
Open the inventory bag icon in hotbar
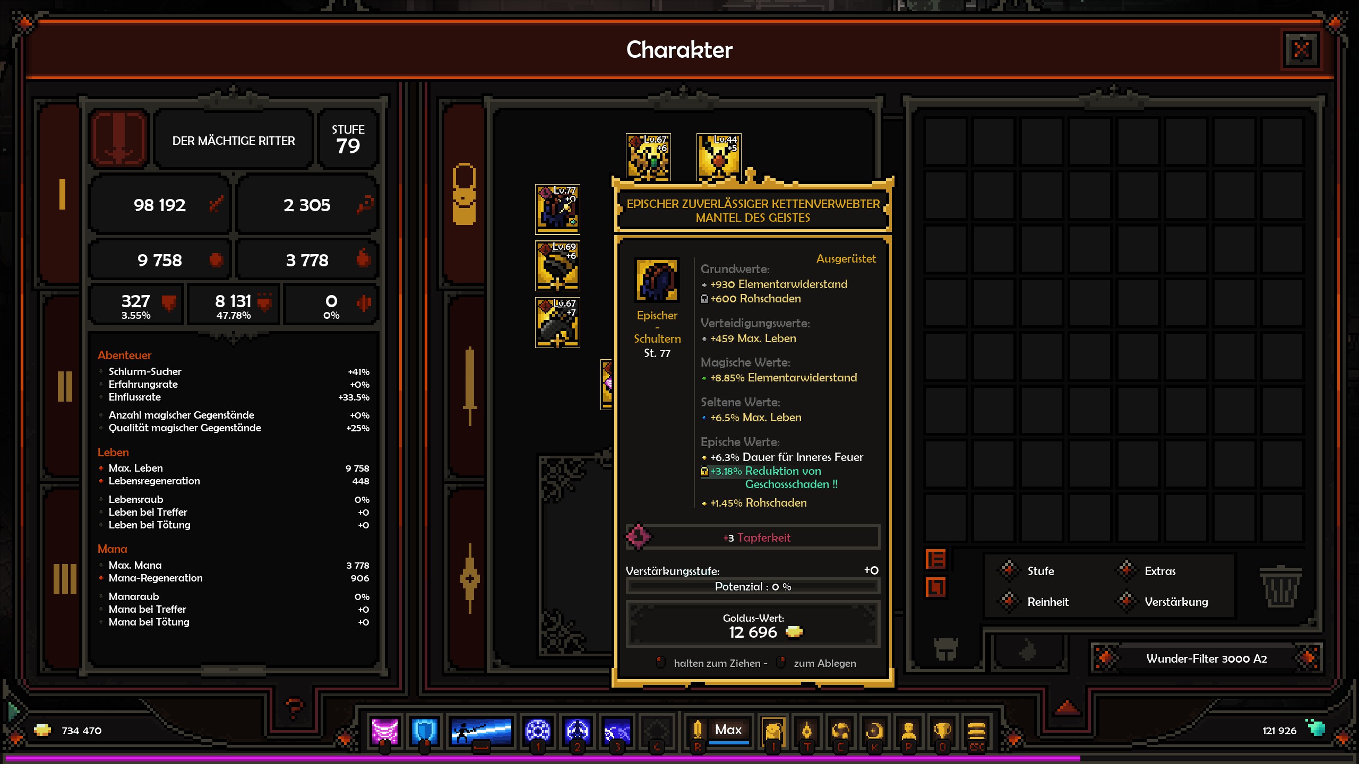pos(773,732)
